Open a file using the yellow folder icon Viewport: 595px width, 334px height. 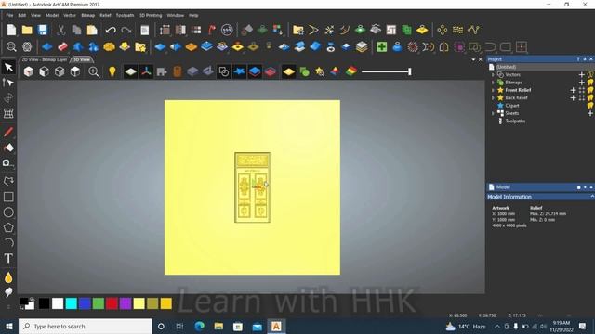(27, 30)
